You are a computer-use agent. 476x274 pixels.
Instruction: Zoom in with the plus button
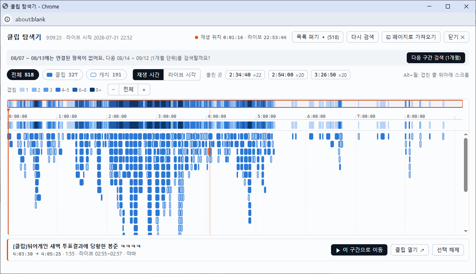pyautogui.click(x=144, y=90)
